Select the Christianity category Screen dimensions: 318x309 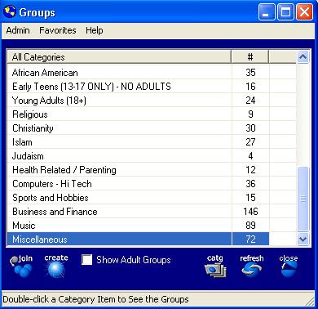[119, 128]
